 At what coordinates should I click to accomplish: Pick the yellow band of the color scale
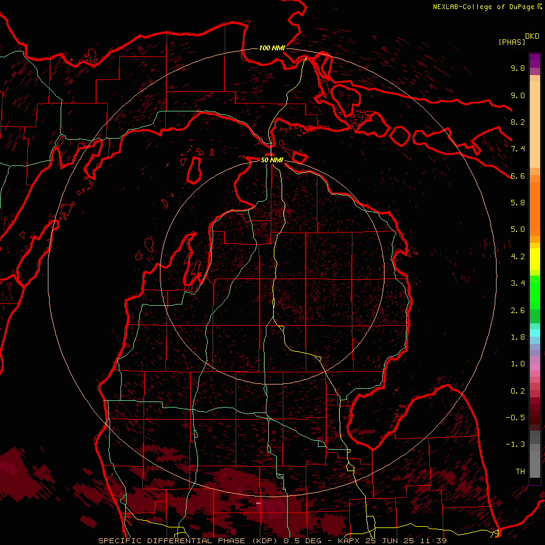pos(535,259)
